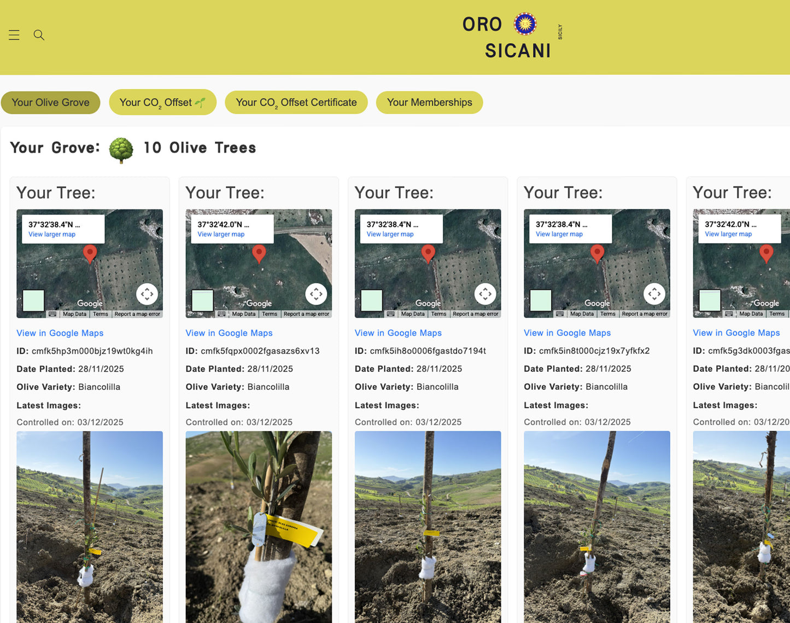Click the pan arrows control on the first map
The image size is (790, 623).
click(147, 294)
